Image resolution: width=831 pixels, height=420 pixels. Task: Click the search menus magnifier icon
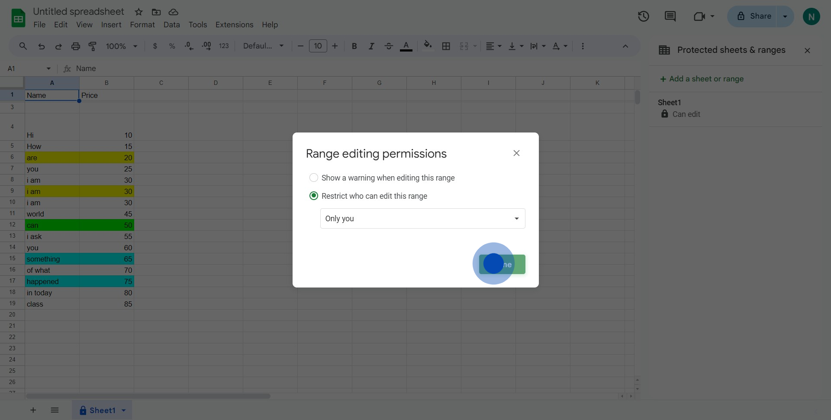pos(23,46)
